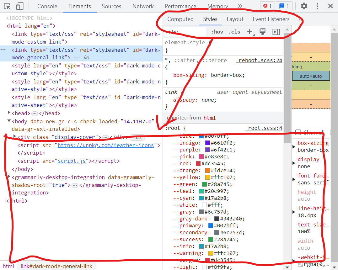Expand the grammarly-desktop-integration node
This screenshot has width=338, height=270.
point(9,177)
